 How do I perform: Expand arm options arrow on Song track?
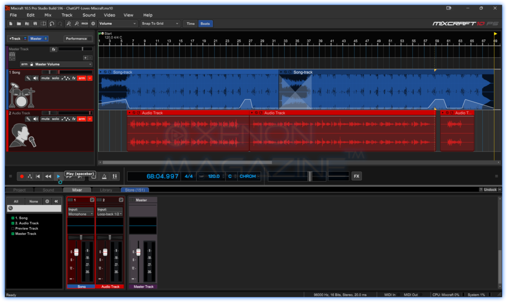tap(90, 78)
